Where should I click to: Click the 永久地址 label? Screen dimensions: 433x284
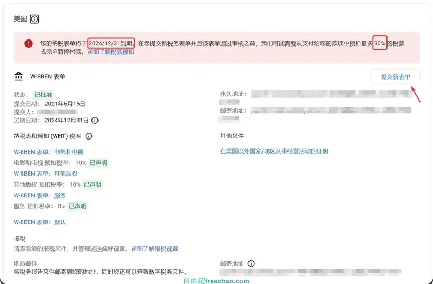tap(232, 94)
